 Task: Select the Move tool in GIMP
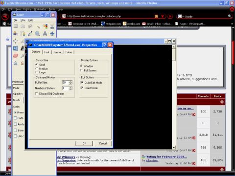coord(52,34)
